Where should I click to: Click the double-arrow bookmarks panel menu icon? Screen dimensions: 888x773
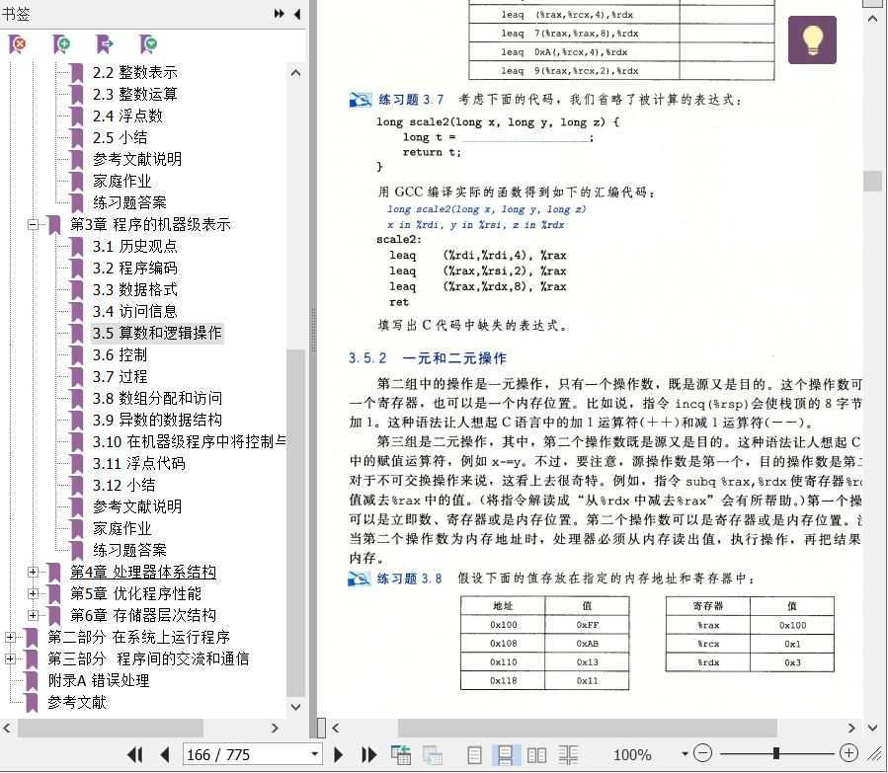(279, 14)
